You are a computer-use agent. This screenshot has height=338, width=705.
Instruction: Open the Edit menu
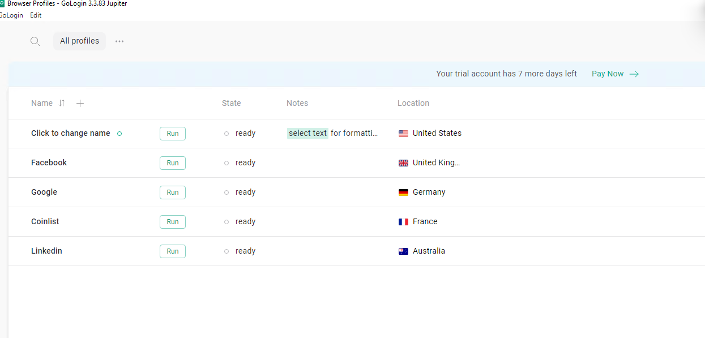pyautogui.click(x=36, y=15)
